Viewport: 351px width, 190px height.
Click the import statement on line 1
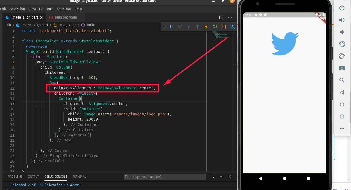click(67, 31)
